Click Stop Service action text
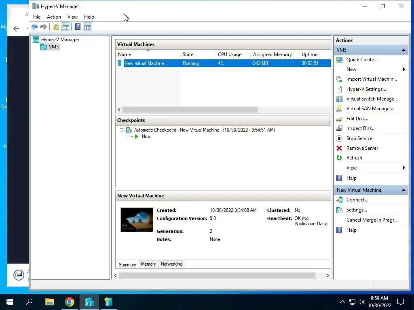The image size is (414, 310). tap(359, 138)
